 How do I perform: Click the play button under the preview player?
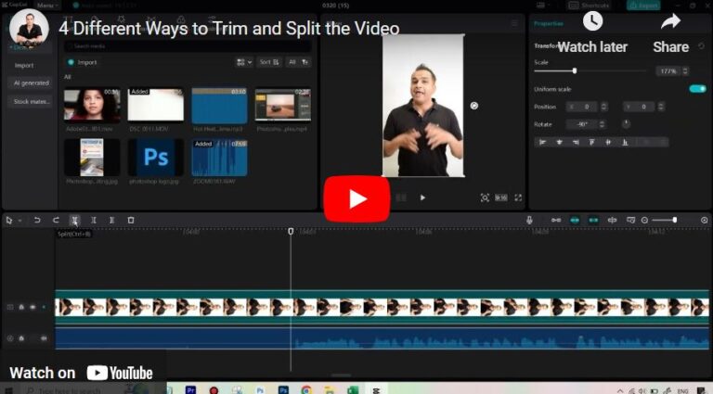click(x=422, y=197)
